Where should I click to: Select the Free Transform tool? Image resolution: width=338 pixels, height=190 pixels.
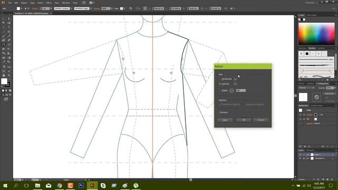[9, 49]
